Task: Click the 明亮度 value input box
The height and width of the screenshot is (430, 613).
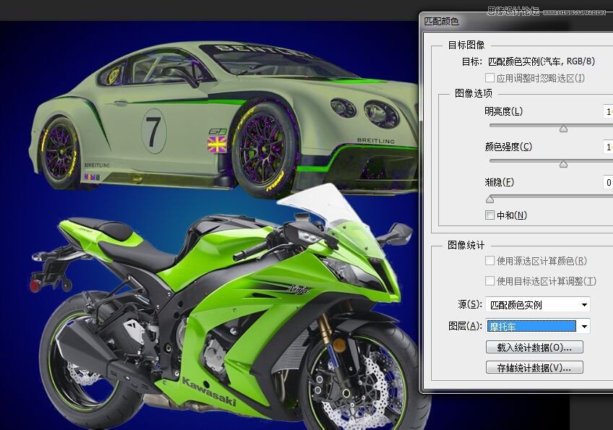Action: (x=608, y=111)
